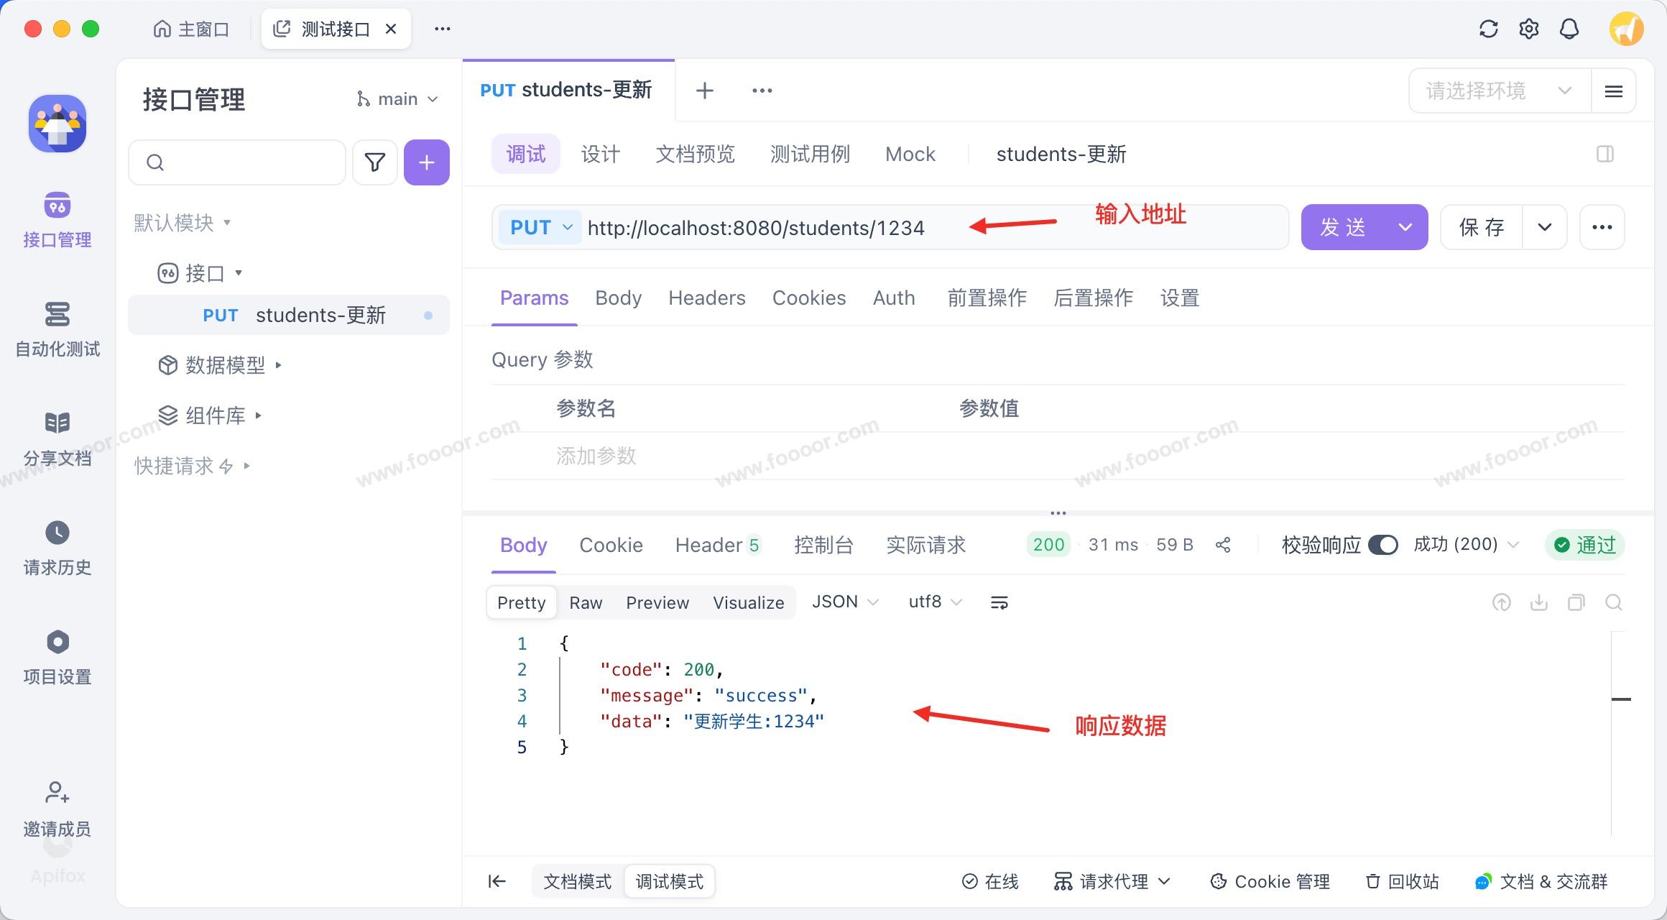
Task: Open the JSON format dropdown
Action: point(844,602)
